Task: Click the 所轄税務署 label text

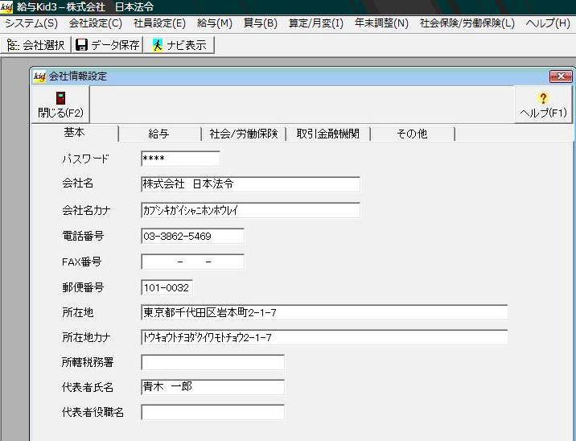Action: pos(88,362)
